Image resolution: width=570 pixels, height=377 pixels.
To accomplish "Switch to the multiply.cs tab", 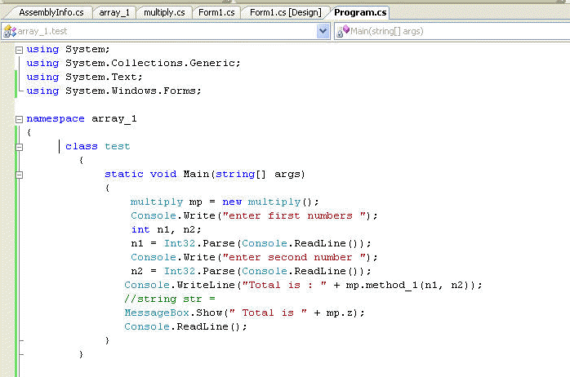I will [x=164, y=12].
